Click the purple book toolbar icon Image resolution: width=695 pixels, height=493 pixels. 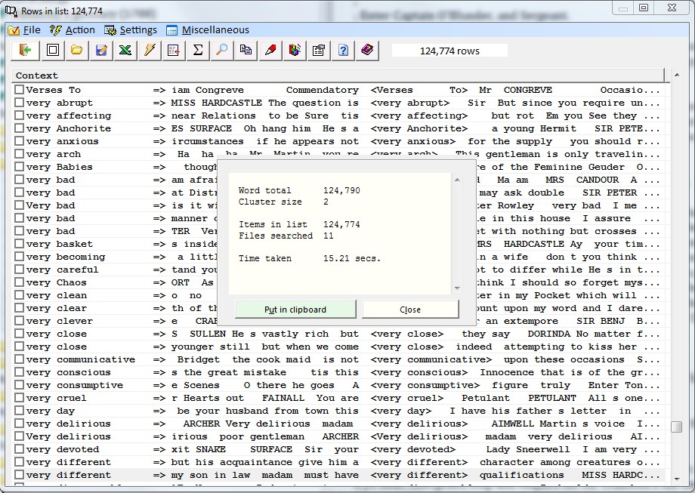pyautogui.click(x=367, y=51)
